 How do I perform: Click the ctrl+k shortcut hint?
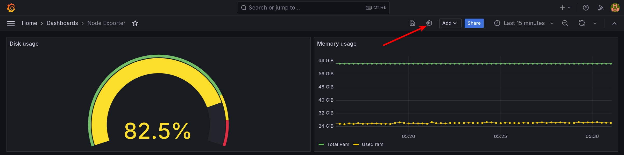(376, 8)
